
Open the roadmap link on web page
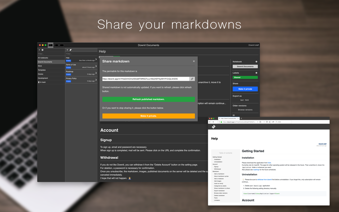coord(256,170)
